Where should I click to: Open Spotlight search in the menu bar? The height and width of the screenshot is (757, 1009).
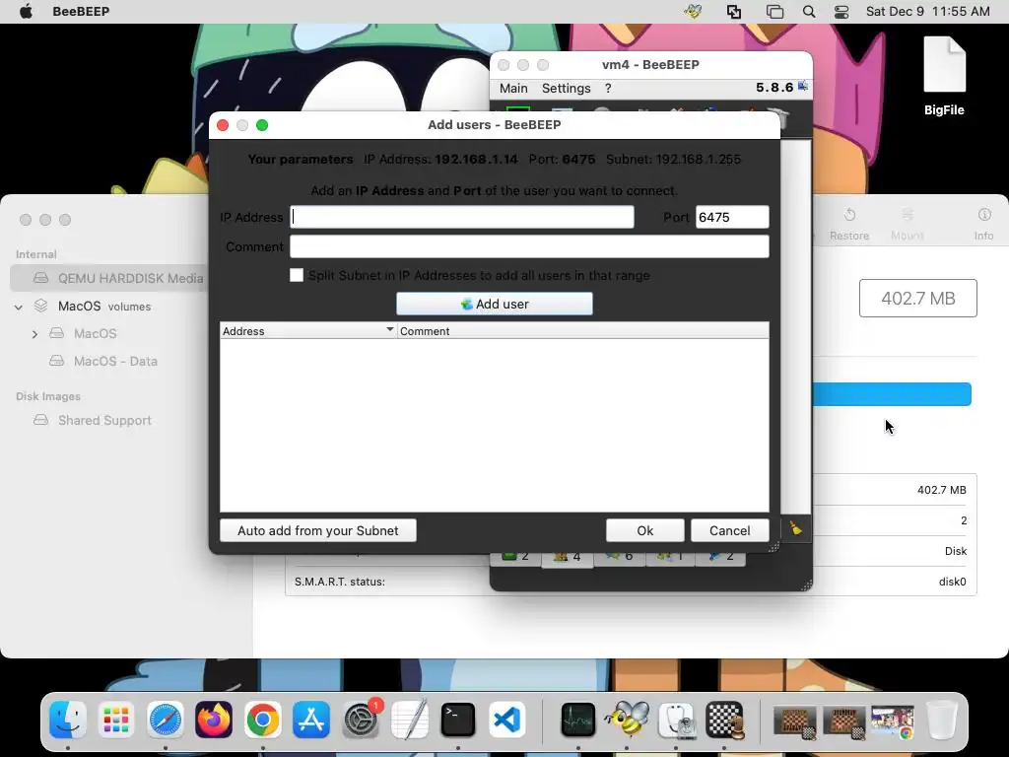pyautogui.click(x=809, y=12)
